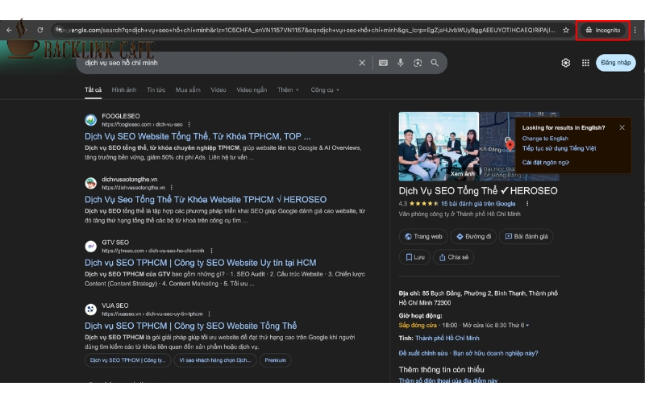This screenshot has height=403, width=645.
Task: Open the Incognito indicator button
Action: click(x=603, y=30)
